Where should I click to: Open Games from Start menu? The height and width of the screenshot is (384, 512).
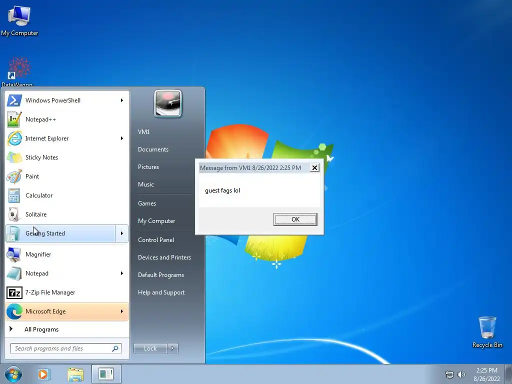[147, 203]
